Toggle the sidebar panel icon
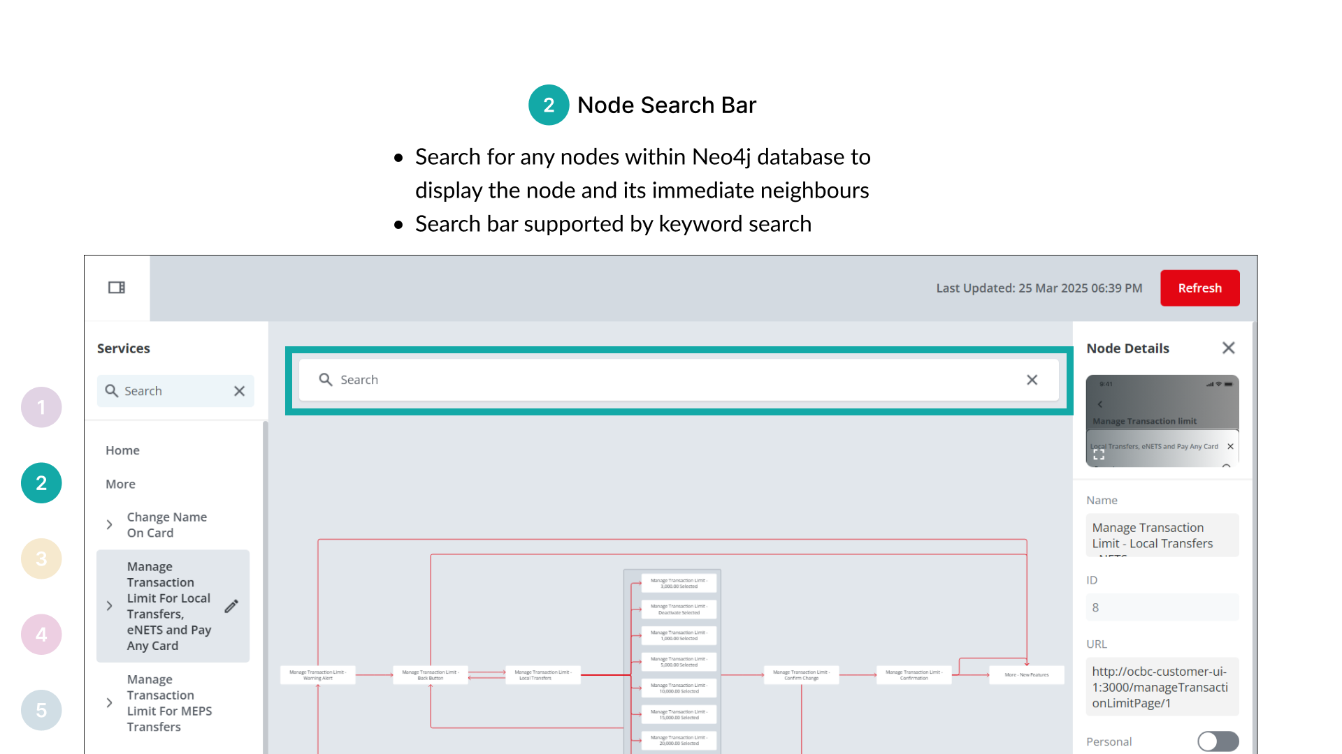 point(117,288)
